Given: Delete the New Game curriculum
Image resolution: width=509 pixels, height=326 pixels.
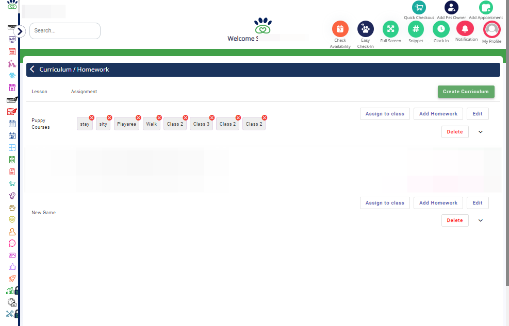Looking at the screenshot, I should coord(455,220).
